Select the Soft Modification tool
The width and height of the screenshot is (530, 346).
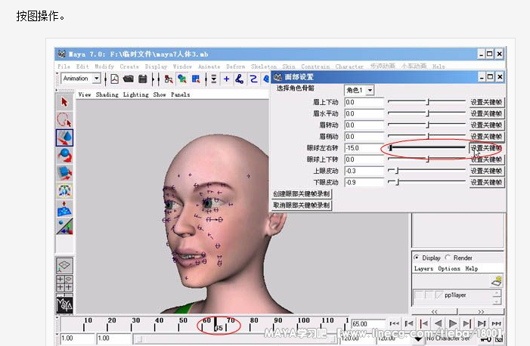coord(64,209)
